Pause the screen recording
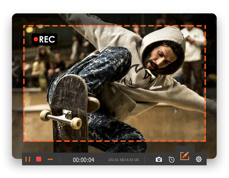The height and width of the screenshot is (178, 229). 28,159
